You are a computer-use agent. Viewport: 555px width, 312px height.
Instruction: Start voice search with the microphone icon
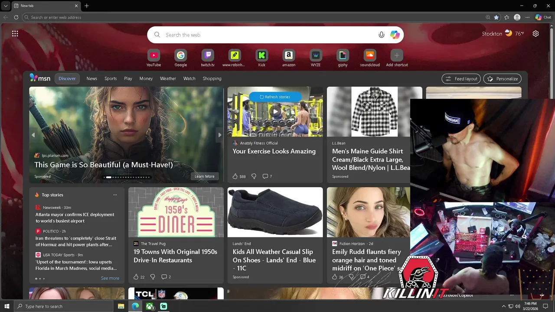[x=382, y=35]
